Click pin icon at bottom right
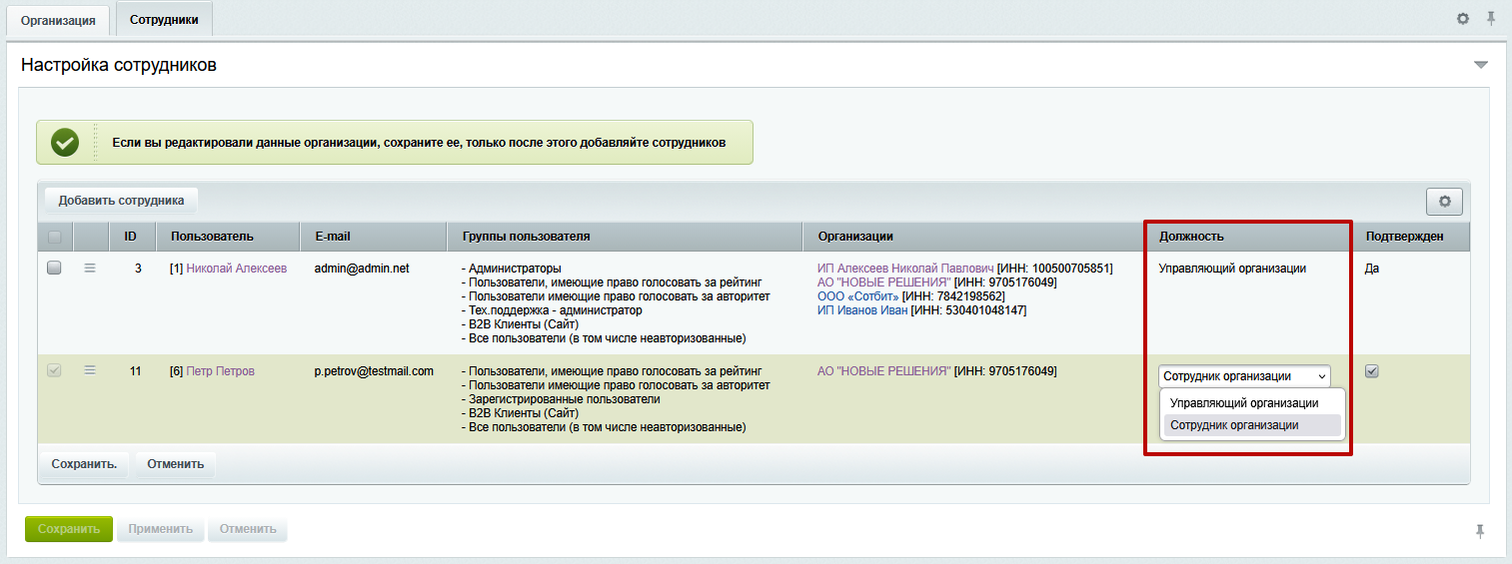The height and width of the screenshot is (564, 1512). tap(1480, 531)
